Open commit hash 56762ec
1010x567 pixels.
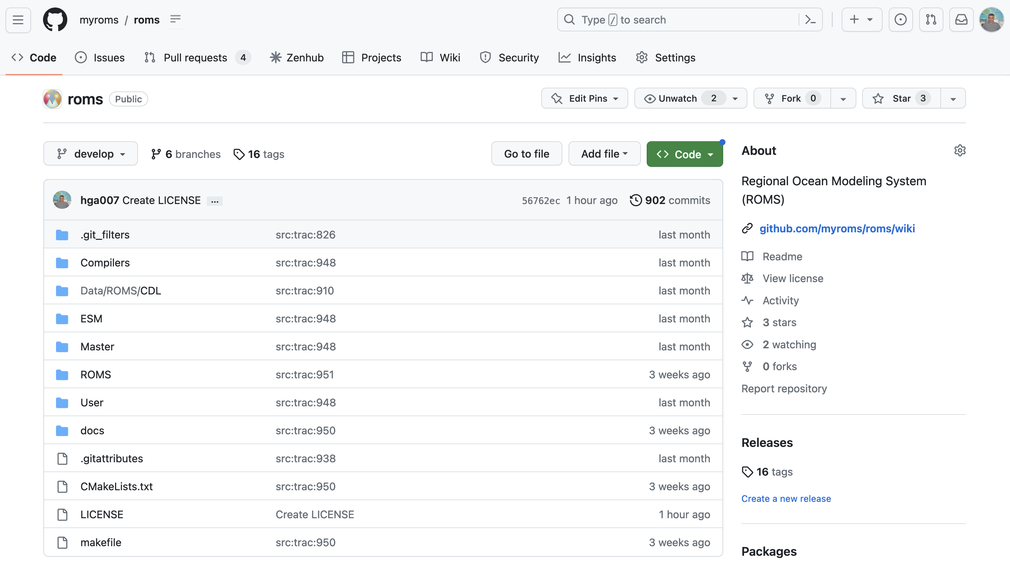point(541,200)
